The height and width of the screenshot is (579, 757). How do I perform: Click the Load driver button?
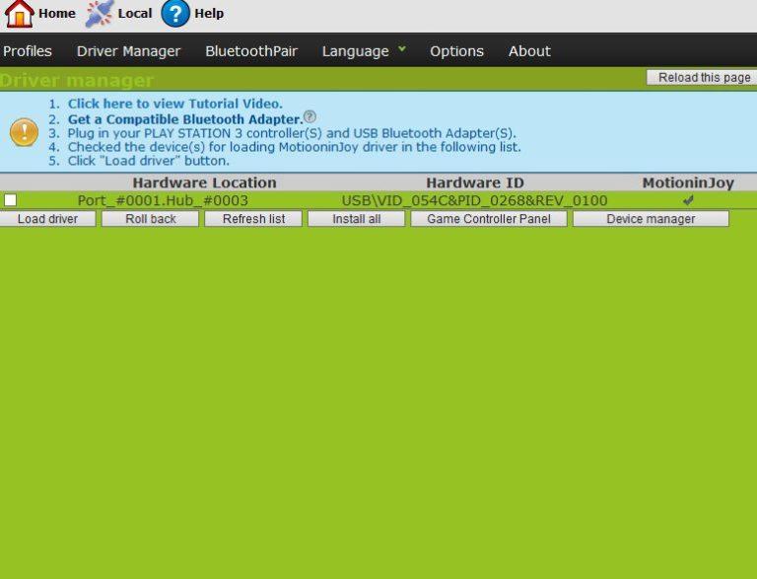(47, 219)
